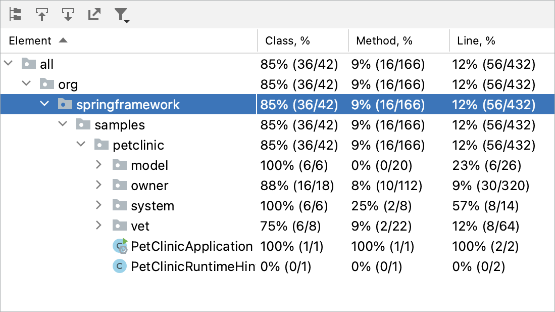The image size is (555, 312).
Task: Expand the system package node
Action: point(99,205)
